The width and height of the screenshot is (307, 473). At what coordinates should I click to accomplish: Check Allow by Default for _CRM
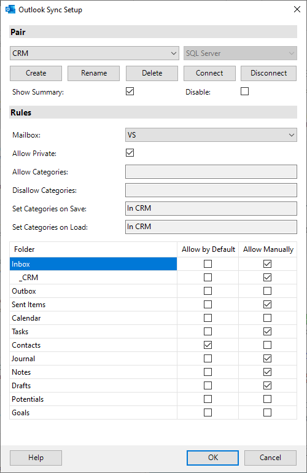pyautogui.click(x=208, y=278)
